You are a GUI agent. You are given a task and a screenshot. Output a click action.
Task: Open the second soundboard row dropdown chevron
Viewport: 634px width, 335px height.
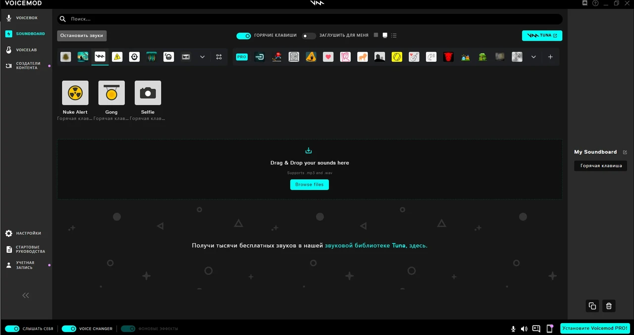pyautogui.click(x=533, y=57)
